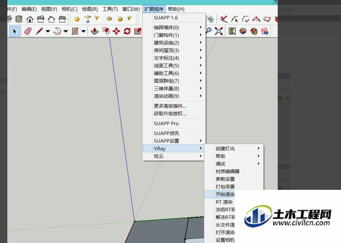Expand the 三维体量(8) submenu
Viewport: 341px width, 243px height.
tap(174, 88)
